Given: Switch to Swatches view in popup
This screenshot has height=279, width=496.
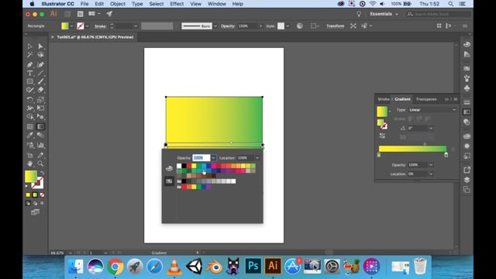Looking at the screenshot, I should pos(169,181).
